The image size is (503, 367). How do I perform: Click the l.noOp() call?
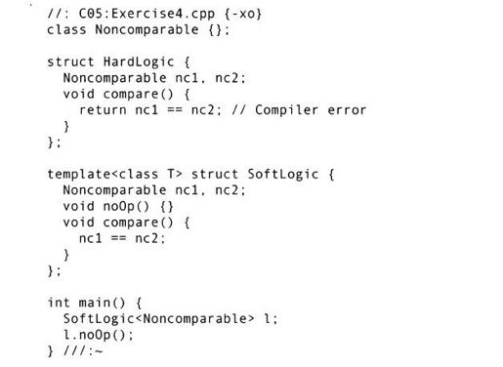[99, 335]
